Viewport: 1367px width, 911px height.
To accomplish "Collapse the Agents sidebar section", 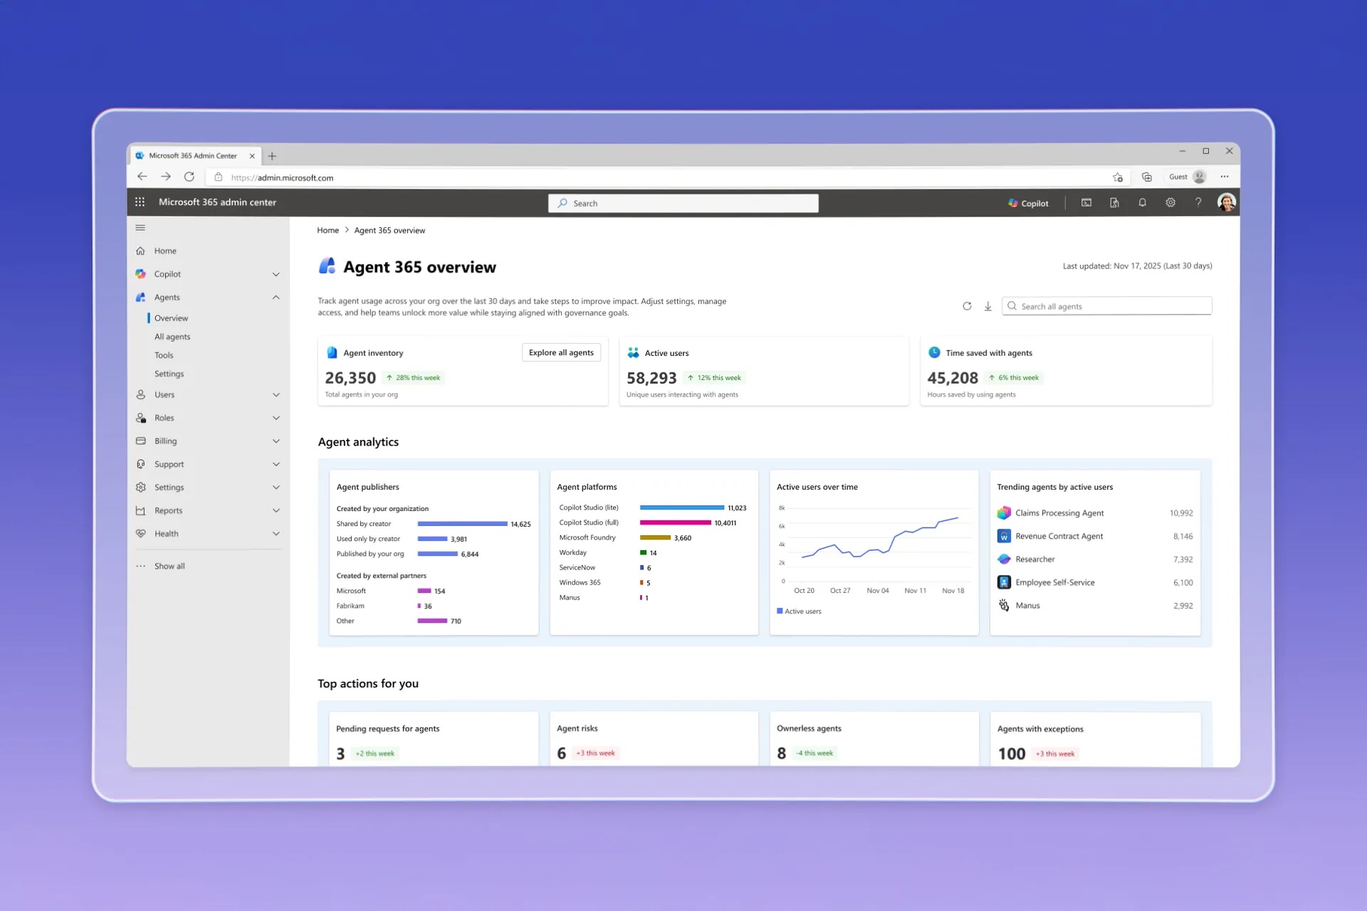I will (x=276, y=297).
